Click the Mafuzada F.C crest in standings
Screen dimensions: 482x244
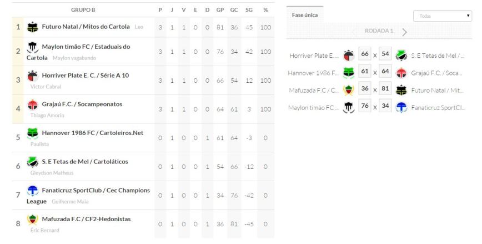pos(33,219)
